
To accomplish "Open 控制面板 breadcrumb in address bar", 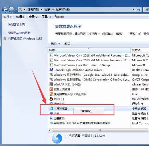I will coord(33,9).
